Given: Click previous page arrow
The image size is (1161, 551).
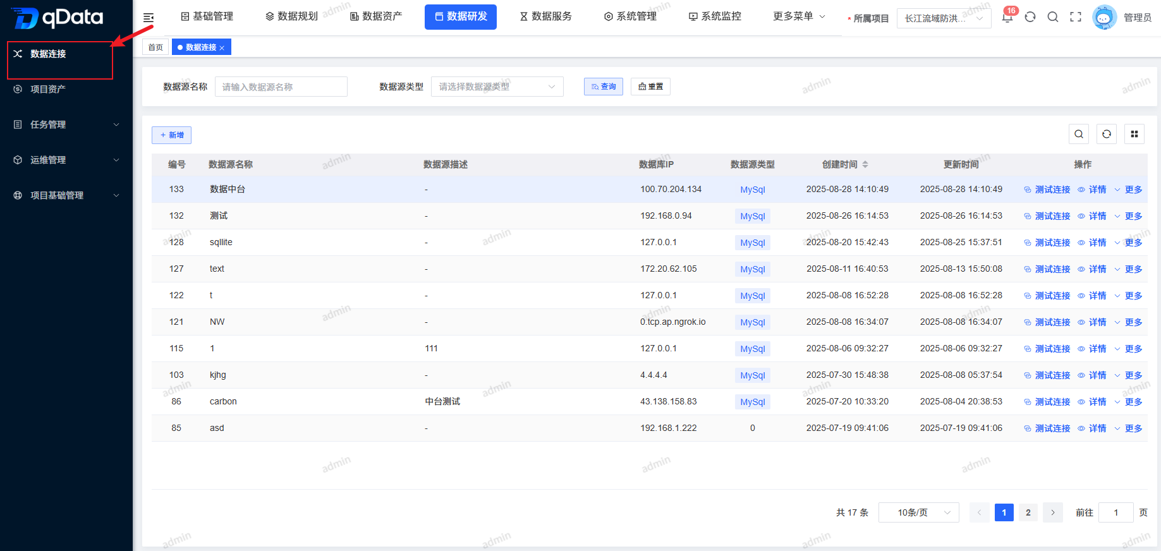Looking at the screenshot, I should click(x=979, y=512).
